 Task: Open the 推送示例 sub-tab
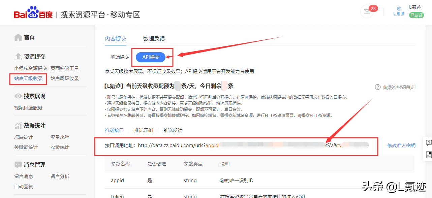[144, 130]
